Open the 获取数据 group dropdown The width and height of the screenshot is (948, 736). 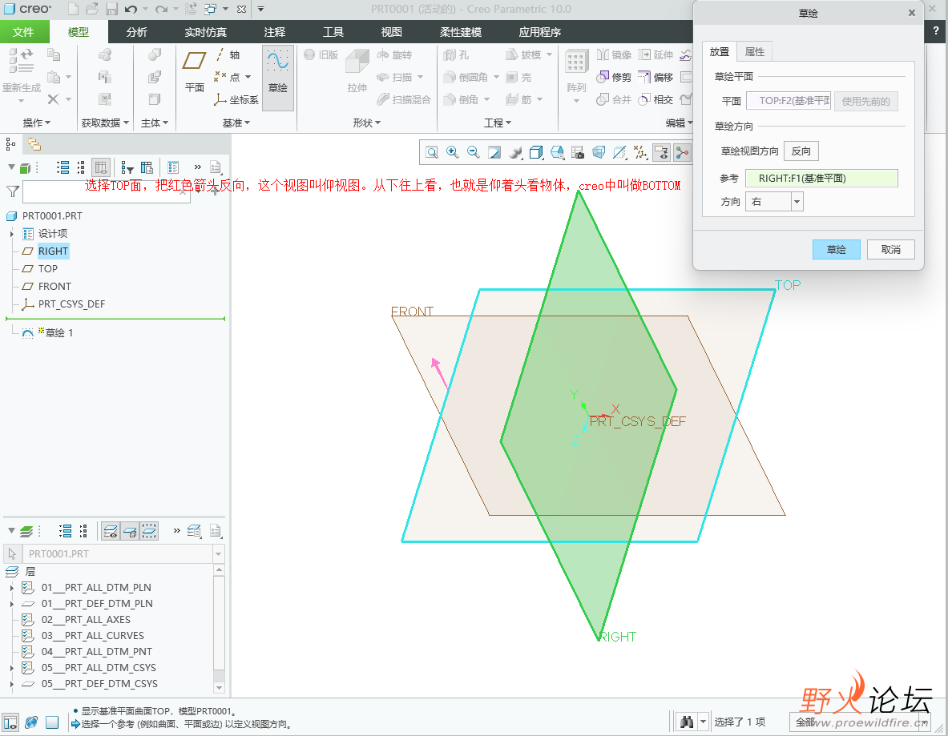point(105,123)
